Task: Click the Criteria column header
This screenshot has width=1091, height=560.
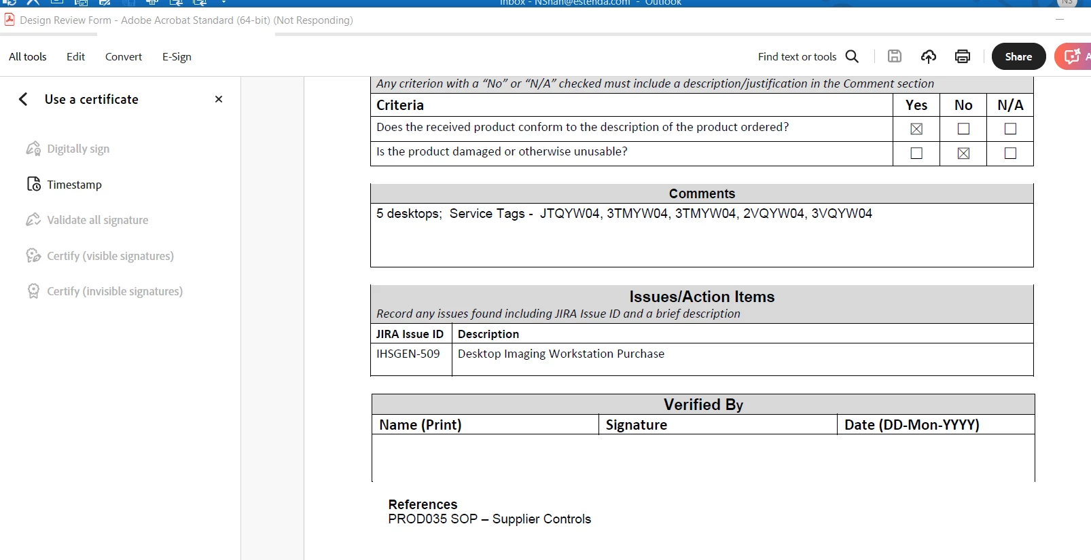Action: [x=400, y=105]
